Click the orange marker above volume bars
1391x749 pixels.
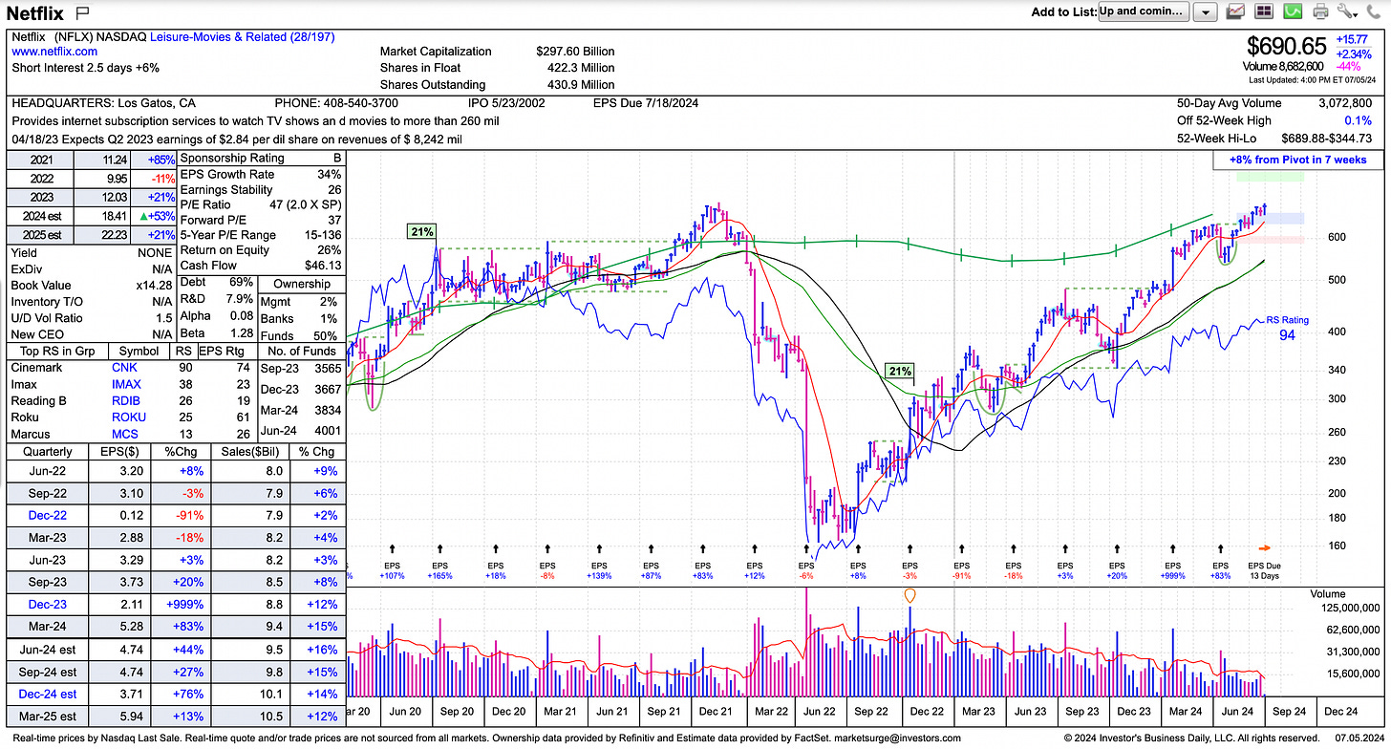coord(909,594)
